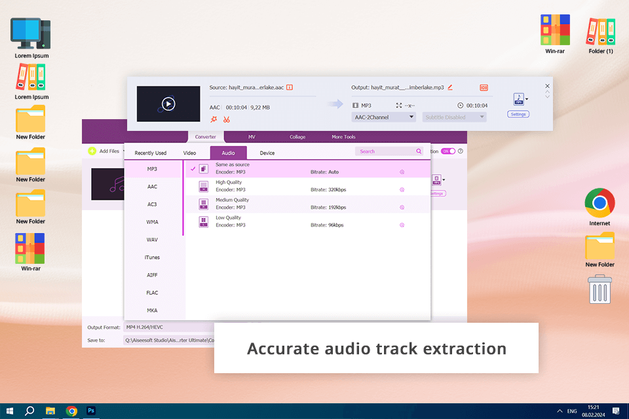Screen dimensions: 629x419
Task: Open notification center icon
Action: pos(616,411)
